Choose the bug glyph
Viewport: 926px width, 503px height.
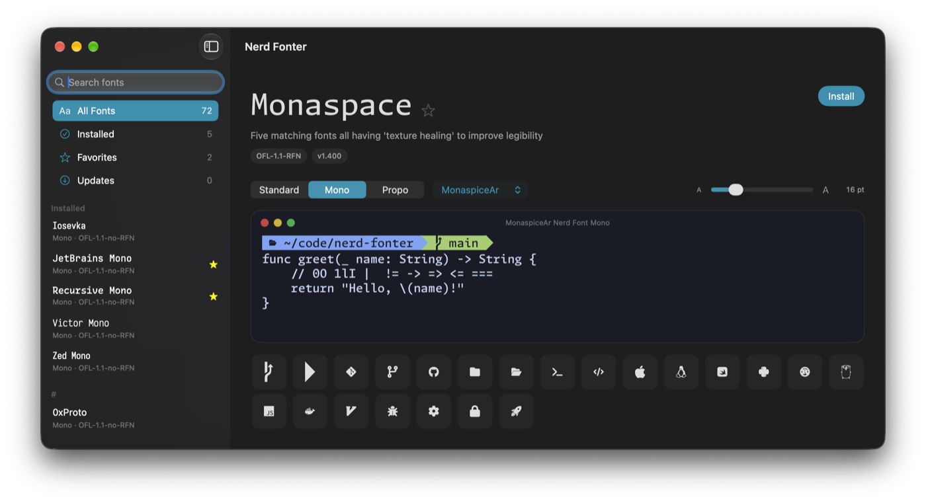392,412
